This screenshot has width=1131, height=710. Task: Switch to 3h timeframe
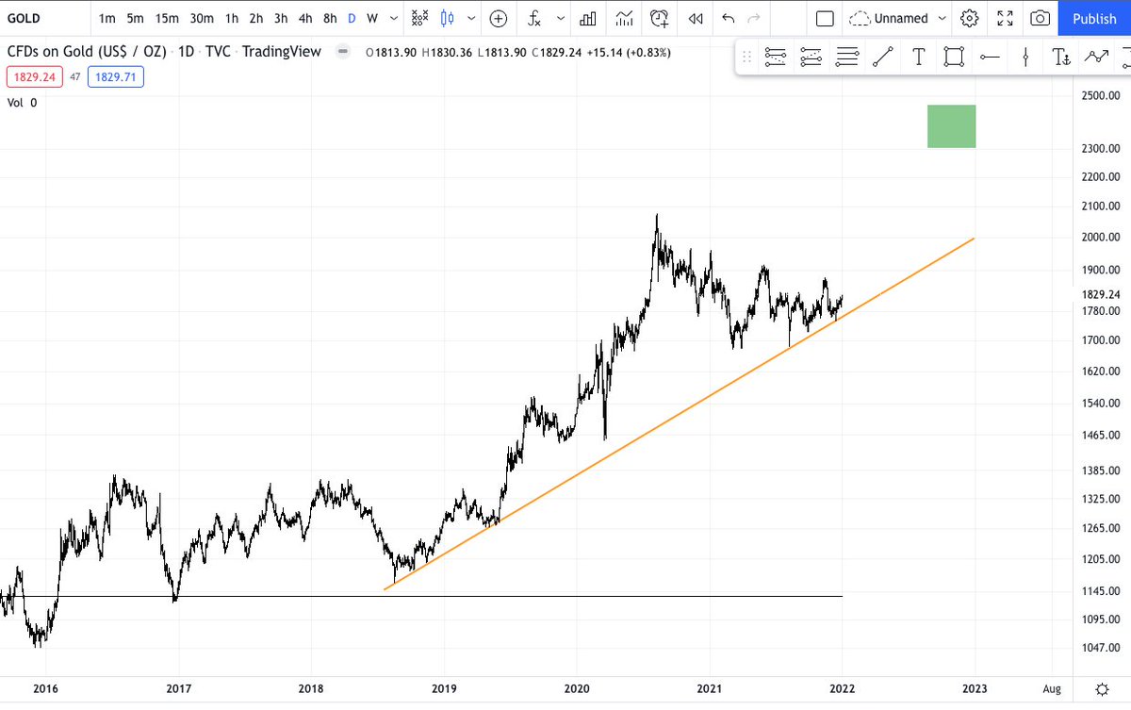[x=281, y=18]
